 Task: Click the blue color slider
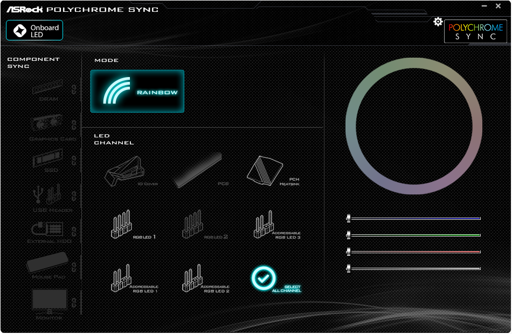click(x=413, y=218)
